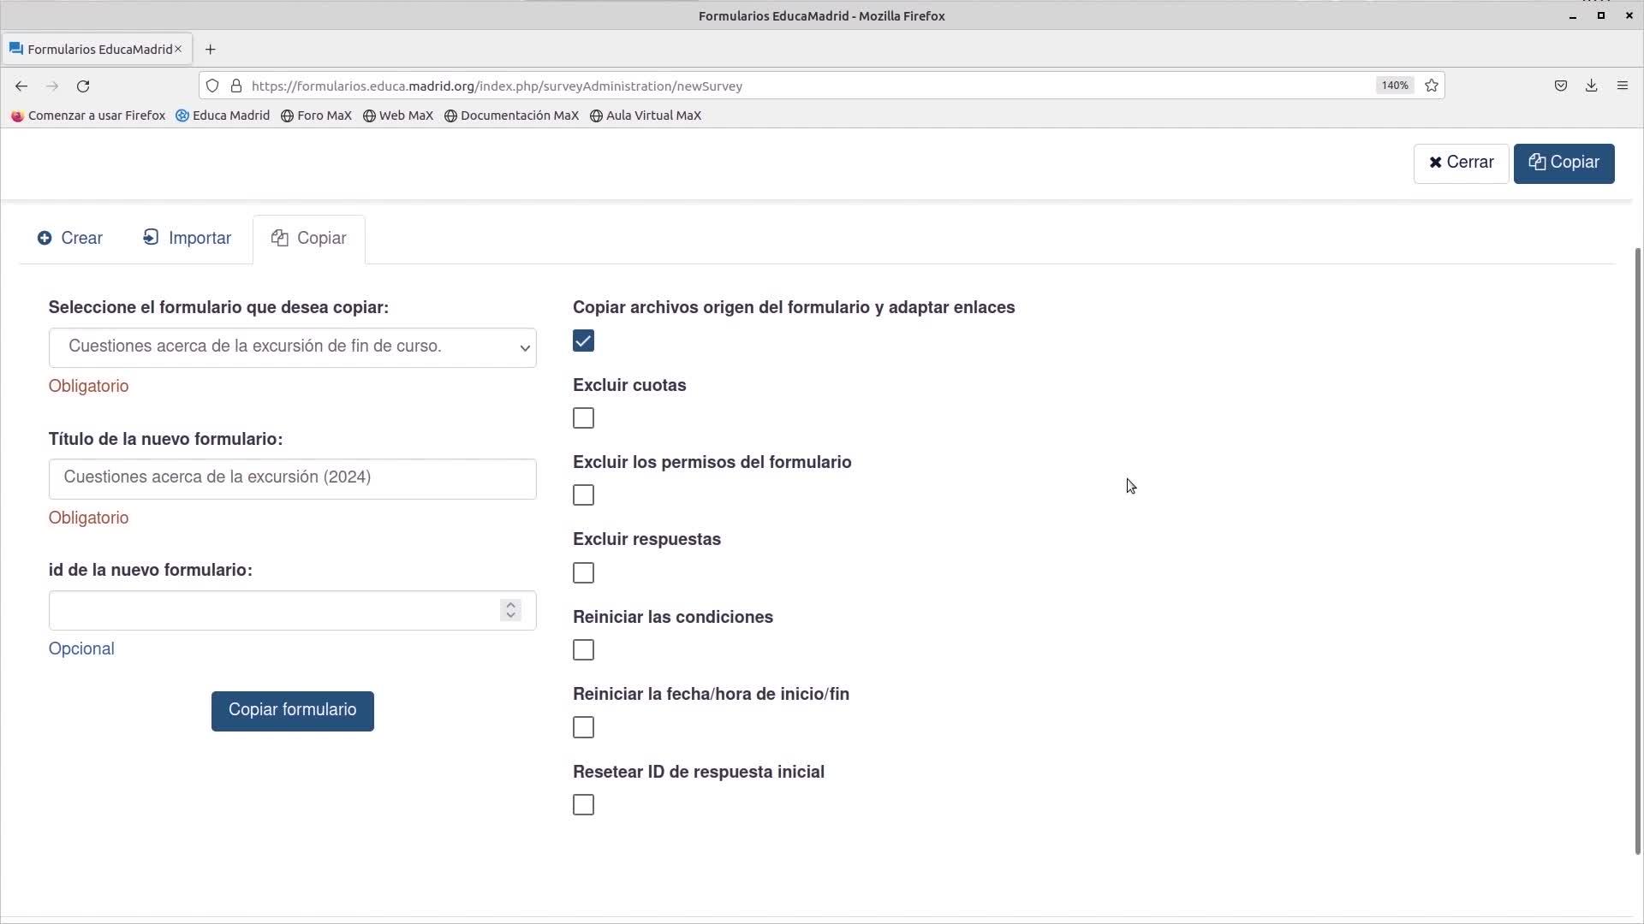
Task: Uncheck Copiar archivos origen del formulario
Action: click(x=583, y=341)
